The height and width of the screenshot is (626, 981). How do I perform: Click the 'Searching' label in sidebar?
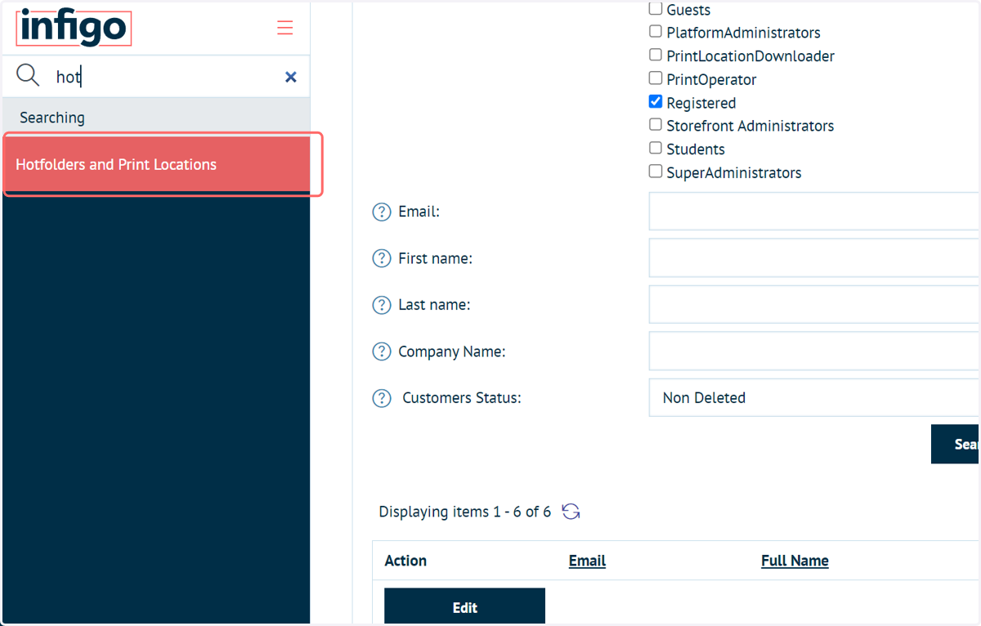tap(52, 118)
